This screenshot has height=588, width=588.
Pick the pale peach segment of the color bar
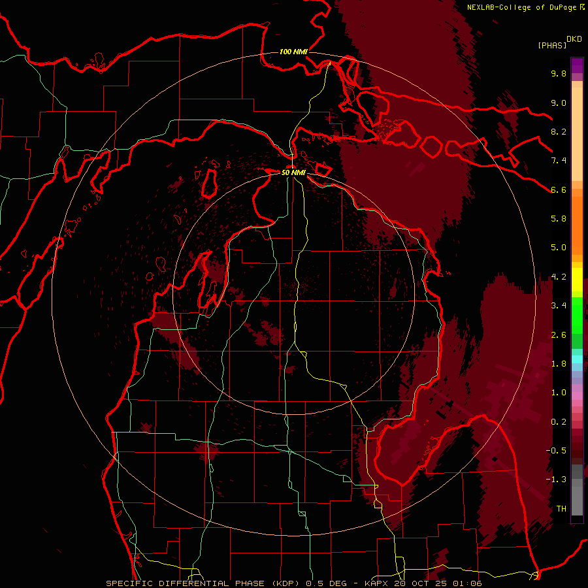(x=577, y=134)
